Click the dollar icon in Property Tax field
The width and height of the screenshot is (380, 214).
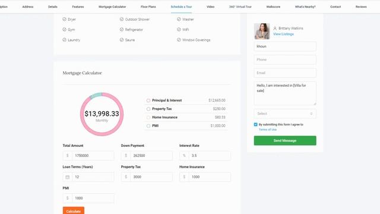point(126,177)
